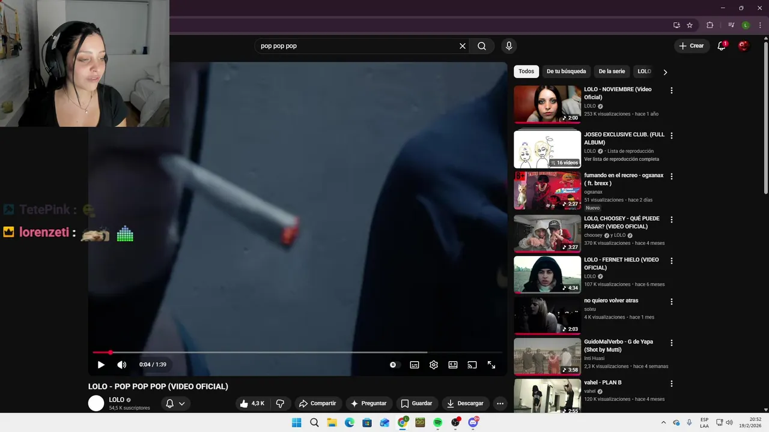Open the browser Extensions puzzle icon
Screen dimensions: 769x432
[710, 25]
